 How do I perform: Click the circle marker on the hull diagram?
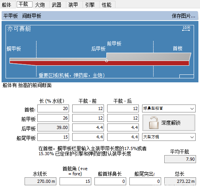[106, 61]
